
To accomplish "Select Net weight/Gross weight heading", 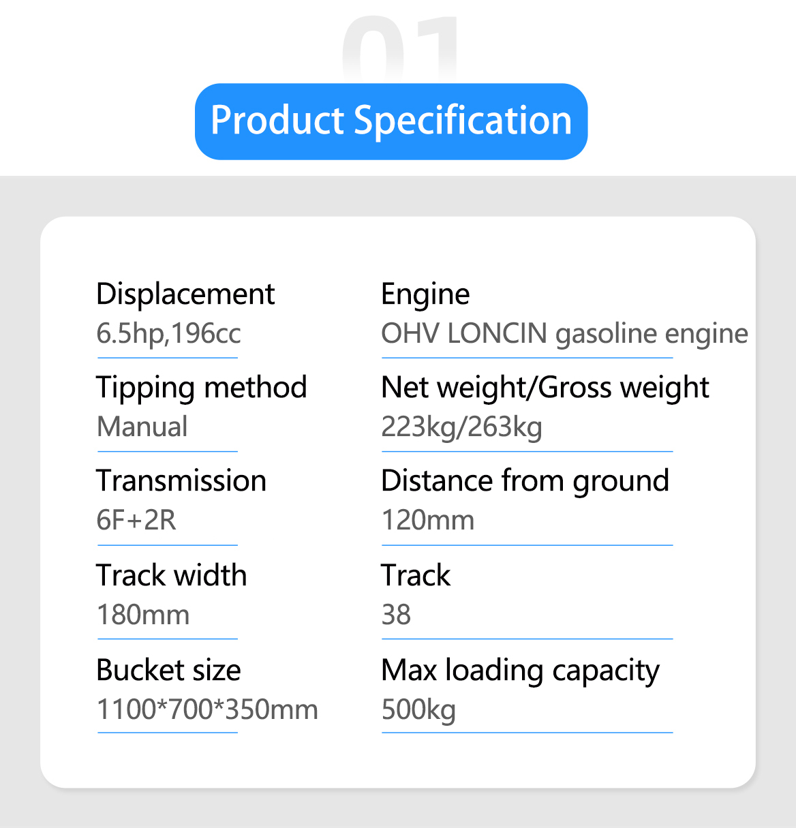I will click(545, 388).
